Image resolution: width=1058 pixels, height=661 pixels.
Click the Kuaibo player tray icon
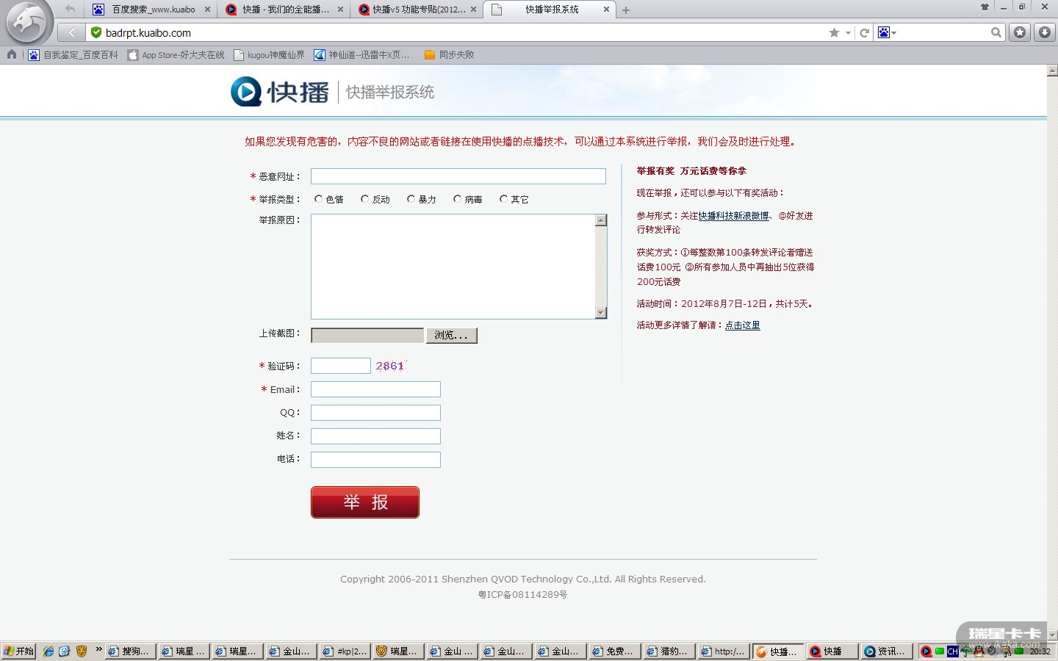pyautogui.click(x=926, y=651)
